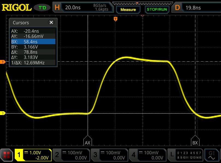Click the Measure button
This screenshot has width=221, height=163.
coord(128,10)
